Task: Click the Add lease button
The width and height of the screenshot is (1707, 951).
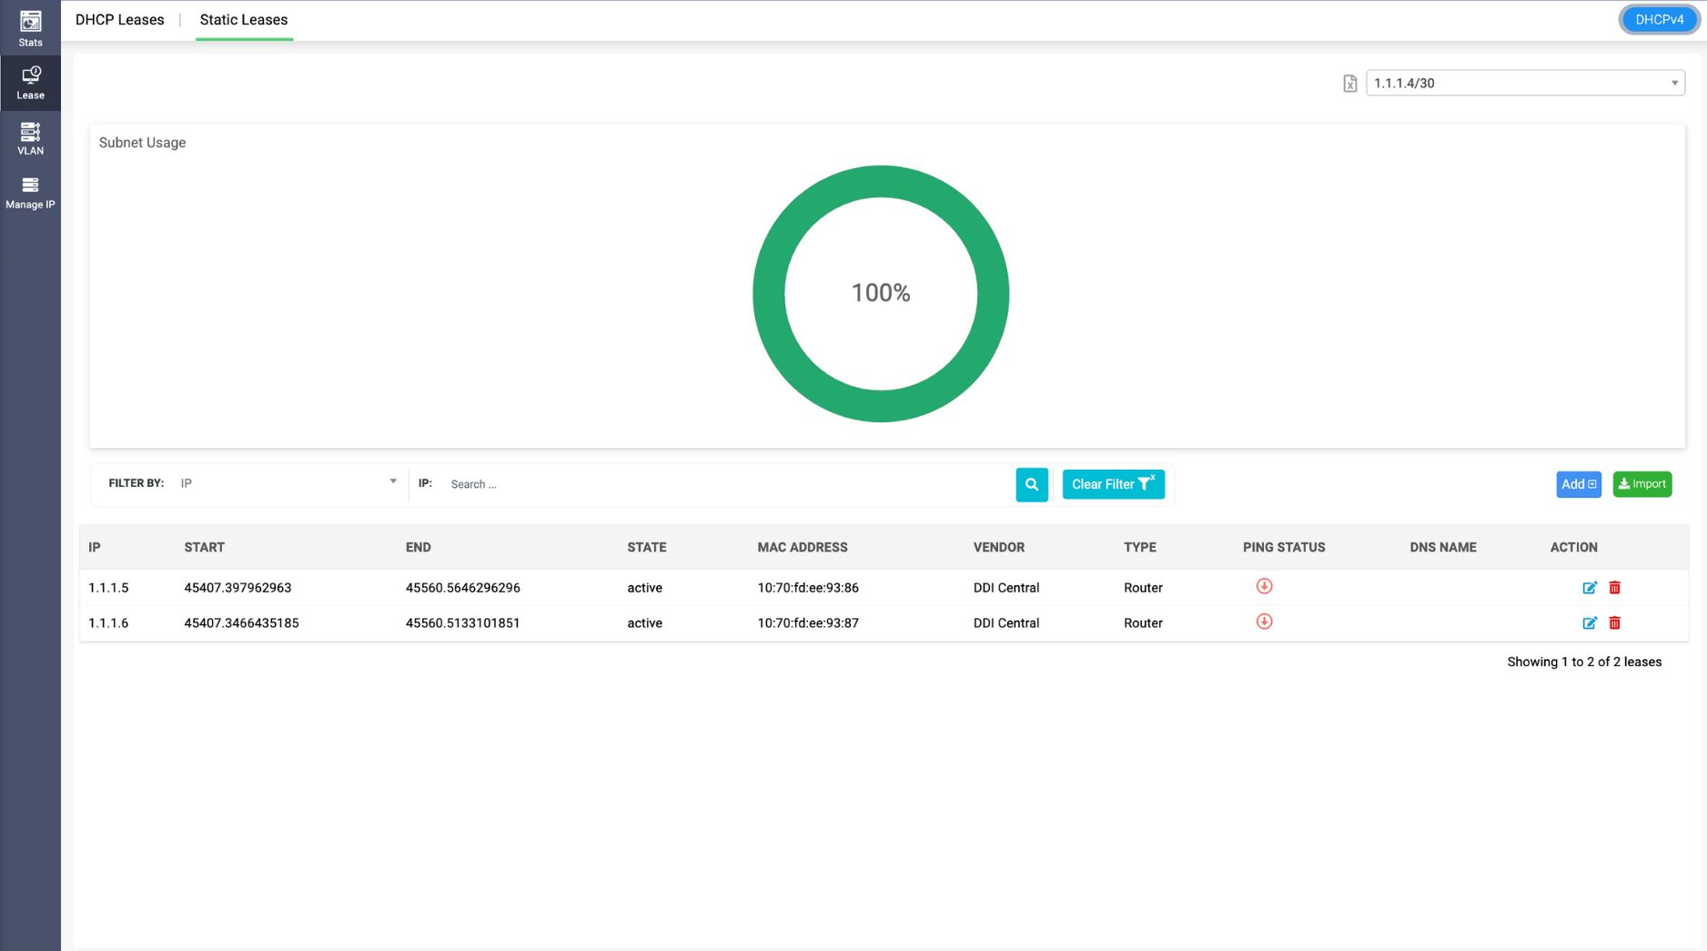Action: (x=1578, y=484)
